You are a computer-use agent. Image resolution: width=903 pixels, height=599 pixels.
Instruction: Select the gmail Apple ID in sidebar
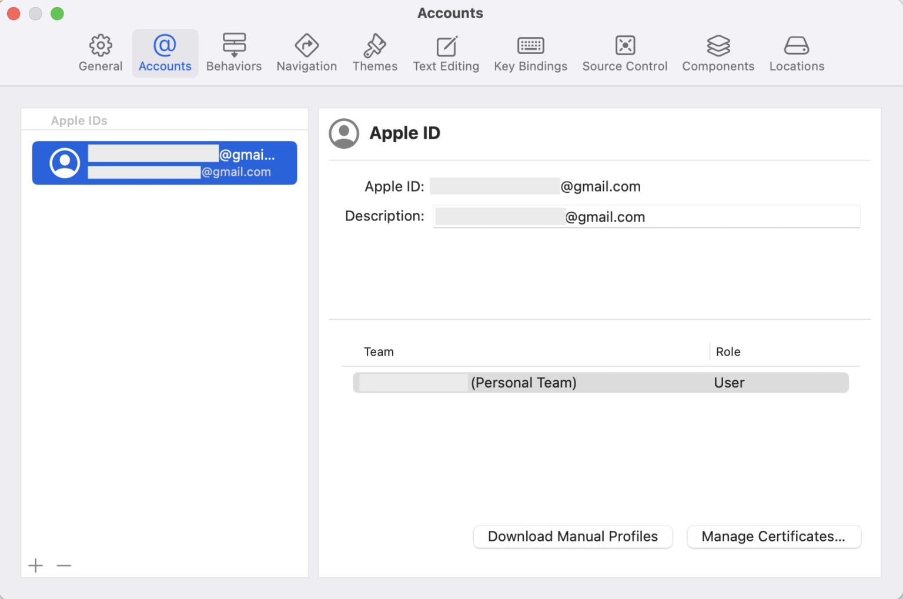[x=165, y=163]
